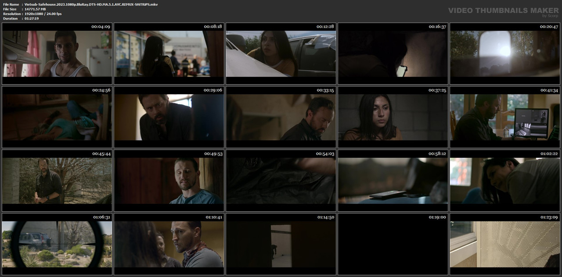Click the resolution value 1920x1080 / 24.00 fps

click(x=43, y=14)
